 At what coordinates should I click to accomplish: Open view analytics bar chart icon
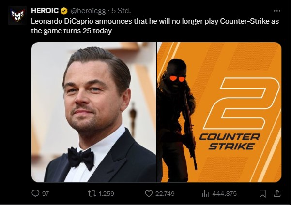pyautogui.click(x=205, y=193)
